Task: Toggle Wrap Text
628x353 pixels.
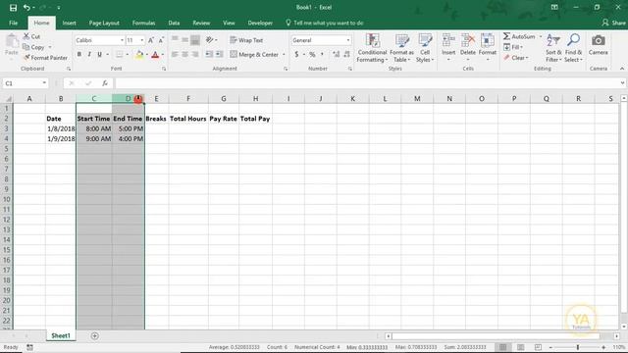Action: [x=246, y=40]
